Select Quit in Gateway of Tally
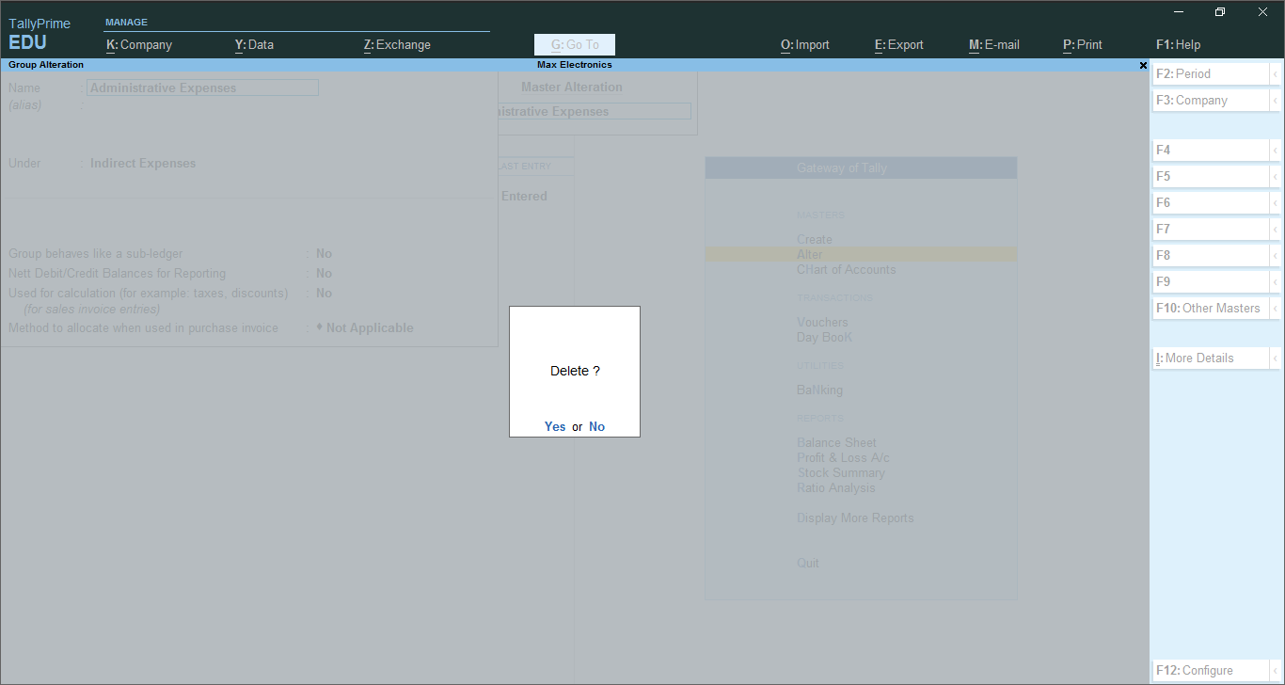Image resolution: width=1285 pixels, height=685 pixels. (x=808, y=563)
